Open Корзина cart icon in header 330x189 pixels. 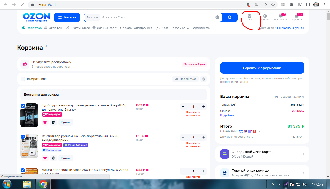pos(296,17)
